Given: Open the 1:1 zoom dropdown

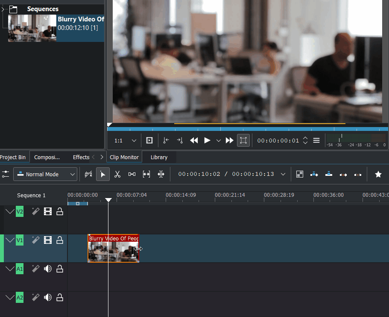Looking at the screenshot, I should 125,141.
